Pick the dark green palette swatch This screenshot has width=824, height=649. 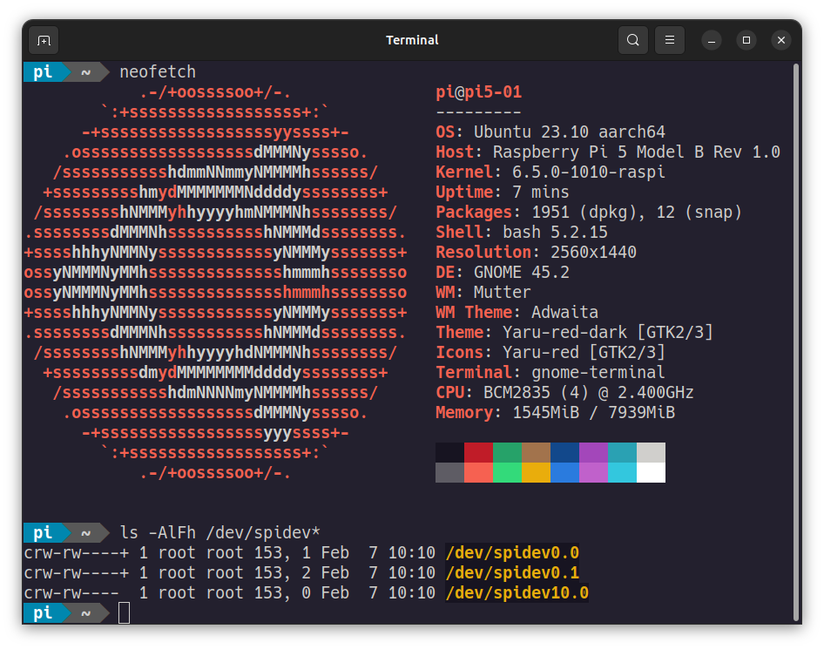coord(507,452)
